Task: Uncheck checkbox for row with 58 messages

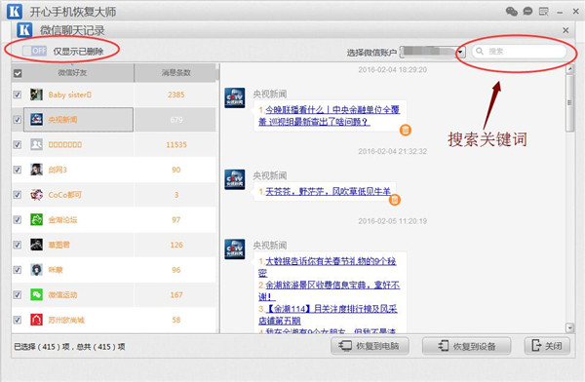Action: point(18,320)
